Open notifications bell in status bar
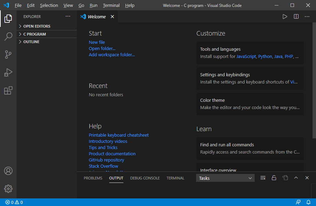Image resolution: width=316 pixels, height=206 pixels. click(308, 202)
